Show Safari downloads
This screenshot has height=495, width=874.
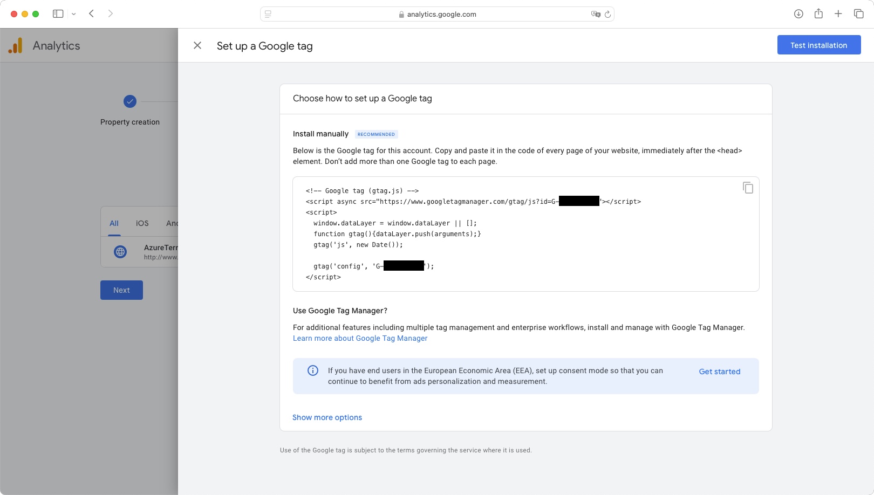798,14
